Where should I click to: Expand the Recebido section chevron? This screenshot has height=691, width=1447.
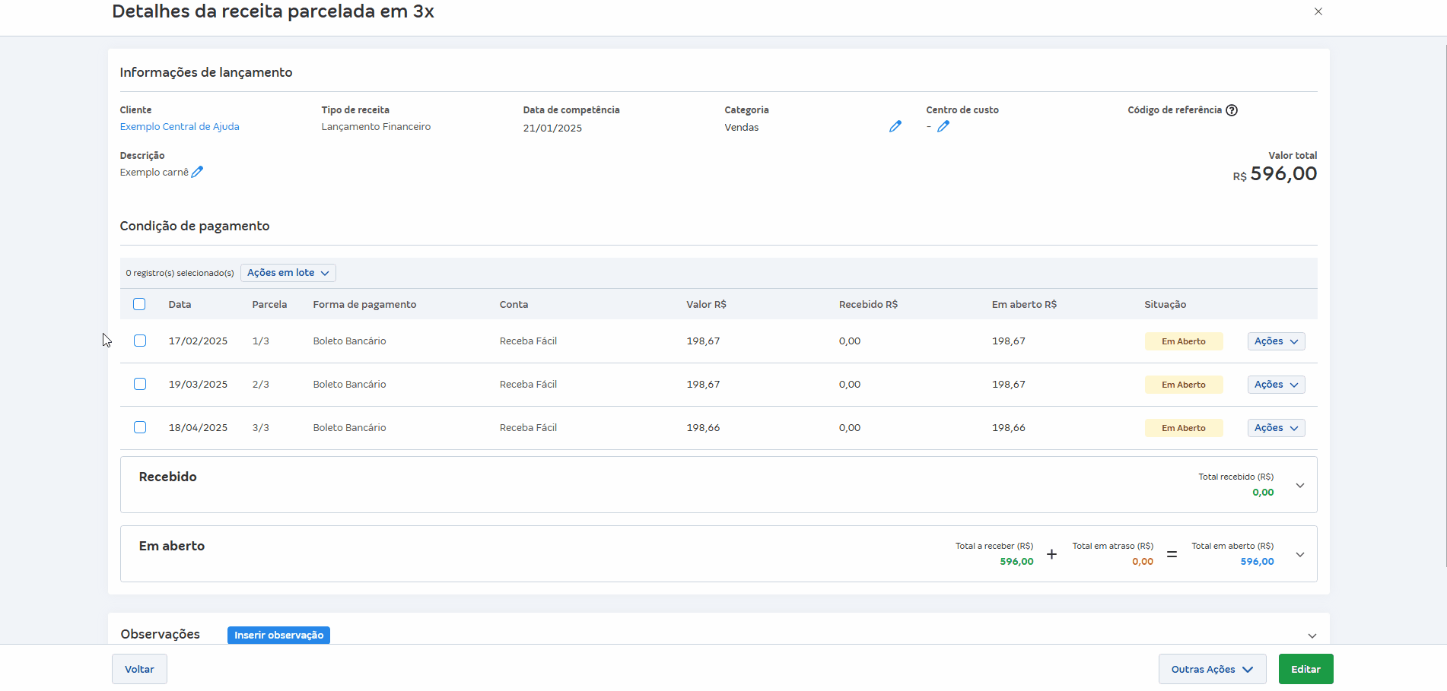click(x=1300, y=486)
